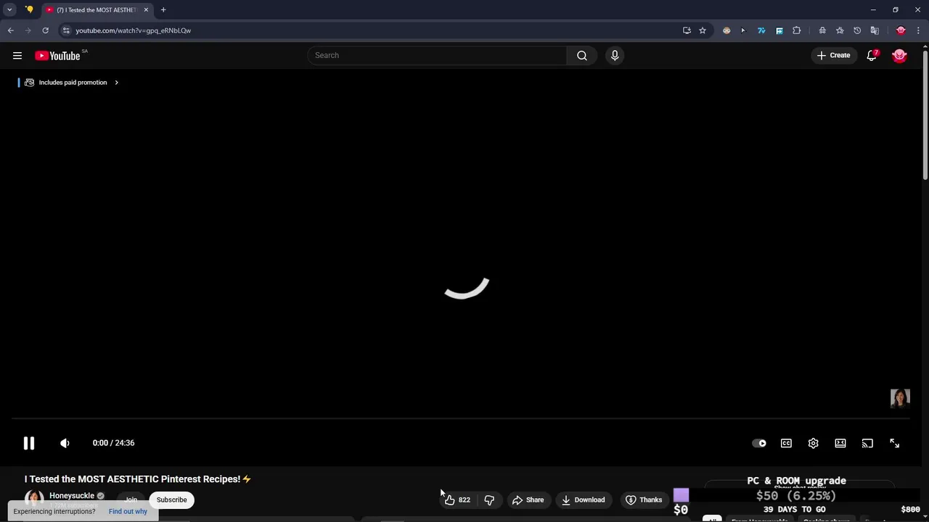View site information in address bar
929x522 pixels.
click(66, 30)
